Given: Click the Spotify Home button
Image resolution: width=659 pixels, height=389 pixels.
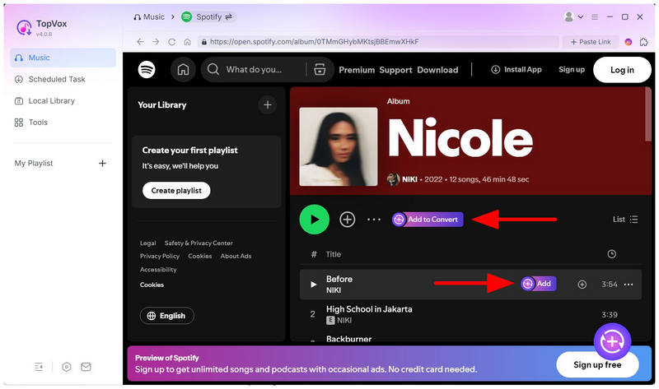Looking at the screenshot, I should click(x=183, y=70).
